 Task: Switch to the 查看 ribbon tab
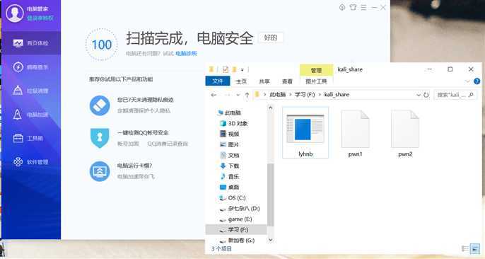coord(287,81)
